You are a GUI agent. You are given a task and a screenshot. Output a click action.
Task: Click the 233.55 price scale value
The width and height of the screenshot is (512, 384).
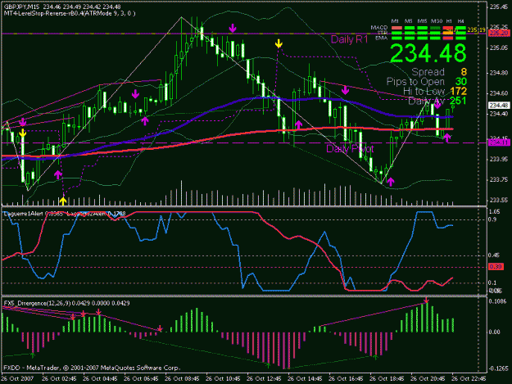(499, 200)
